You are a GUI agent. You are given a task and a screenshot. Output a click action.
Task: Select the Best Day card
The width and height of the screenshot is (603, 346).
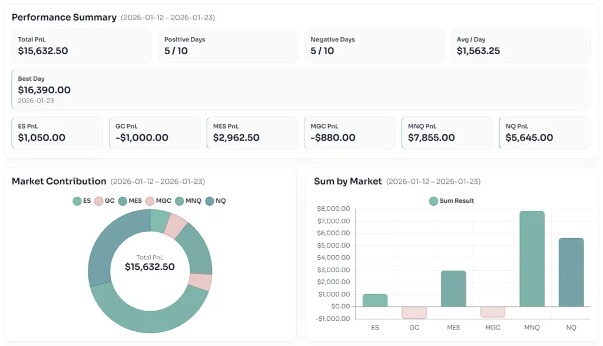click(300, 90)
